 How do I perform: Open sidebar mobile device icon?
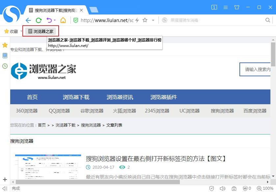pos(5,56)
